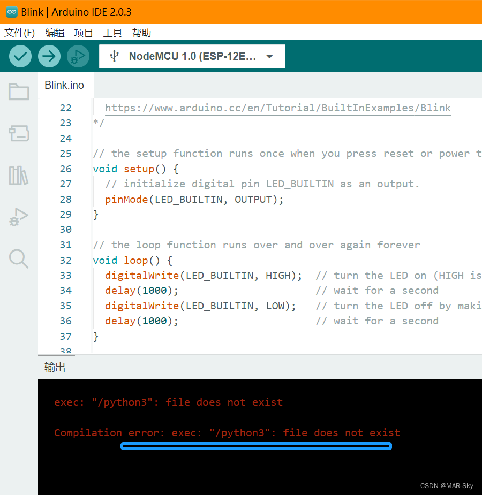Click first 'exec: "/python3"' error line
482x495 pixels.
[x=168, y=402]
